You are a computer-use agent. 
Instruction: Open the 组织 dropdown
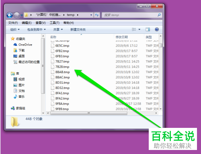coord(15,29)
